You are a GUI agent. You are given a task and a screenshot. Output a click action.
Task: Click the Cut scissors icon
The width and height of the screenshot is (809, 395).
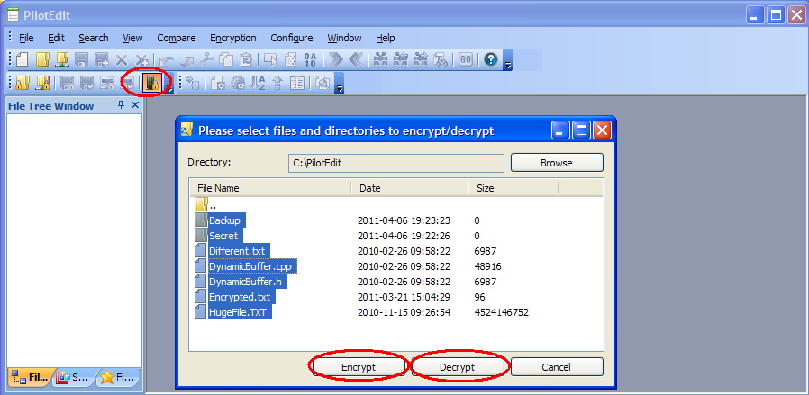(206, 59)
